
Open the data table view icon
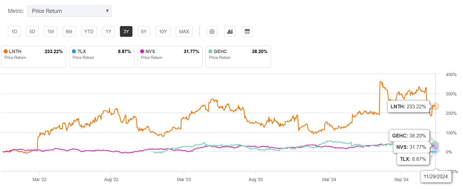tap(247, 31)
